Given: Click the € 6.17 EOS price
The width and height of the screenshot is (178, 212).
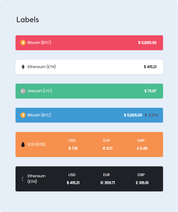Looking at the screenshot, I should [x=108, y=149].
